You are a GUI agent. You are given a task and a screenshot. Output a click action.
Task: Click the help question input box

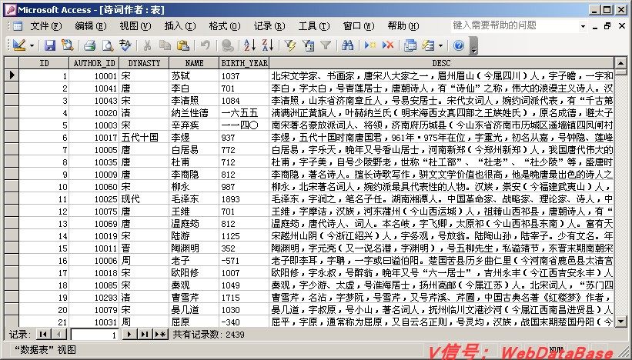tap(514, 26)
